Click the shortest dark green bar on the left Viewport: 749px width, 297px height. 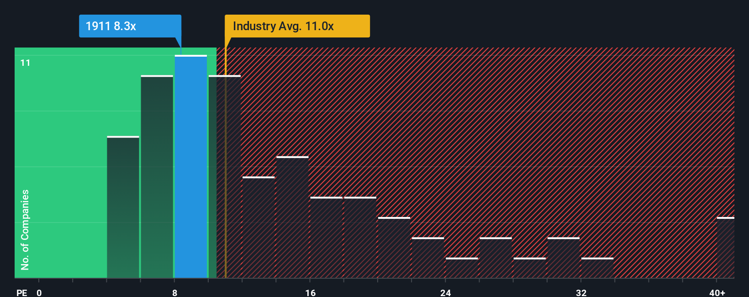click(123, 207)
